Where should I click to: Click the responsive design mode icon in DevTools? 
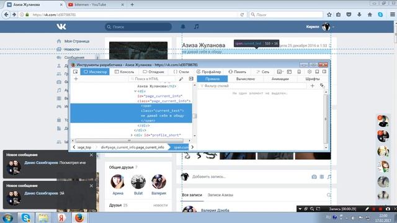click(299, 72)
